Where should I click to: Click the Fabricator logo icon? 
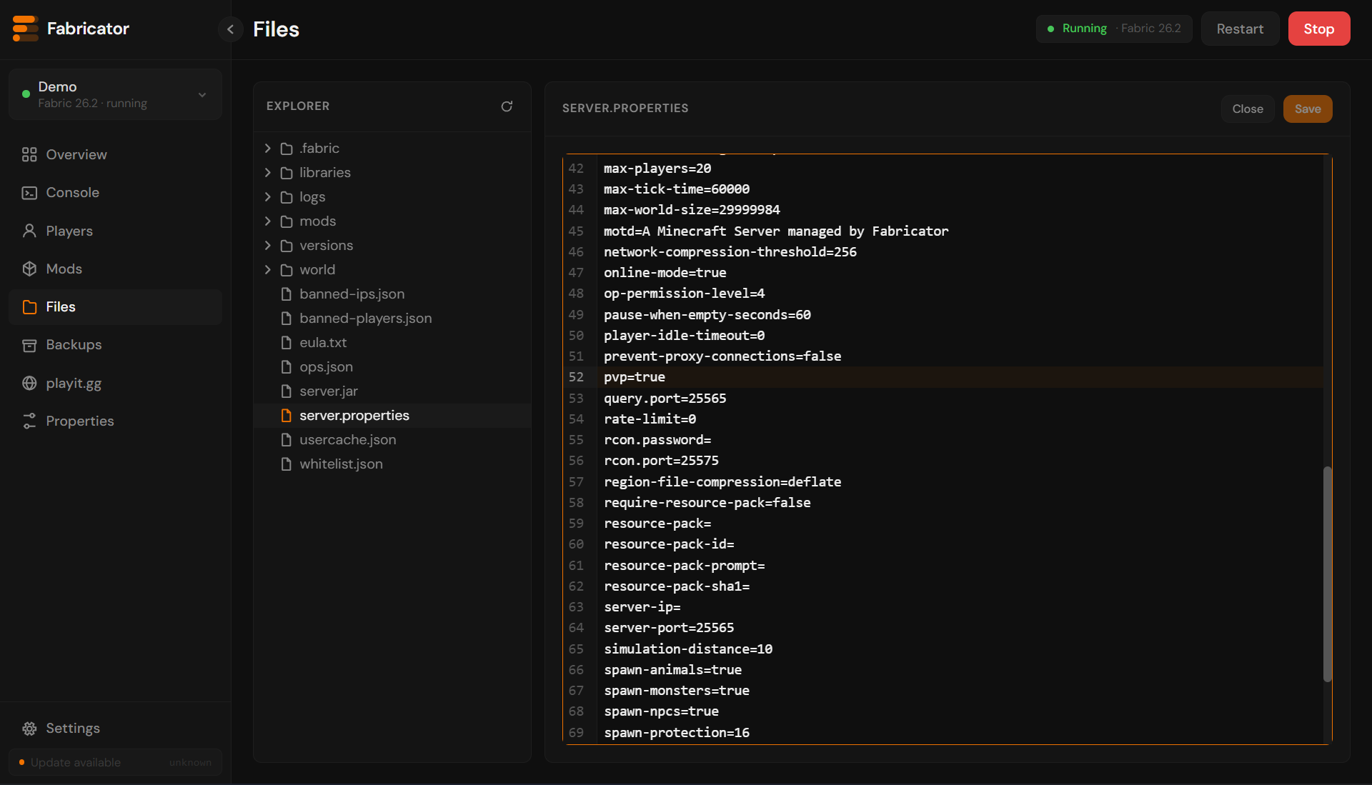26,29
